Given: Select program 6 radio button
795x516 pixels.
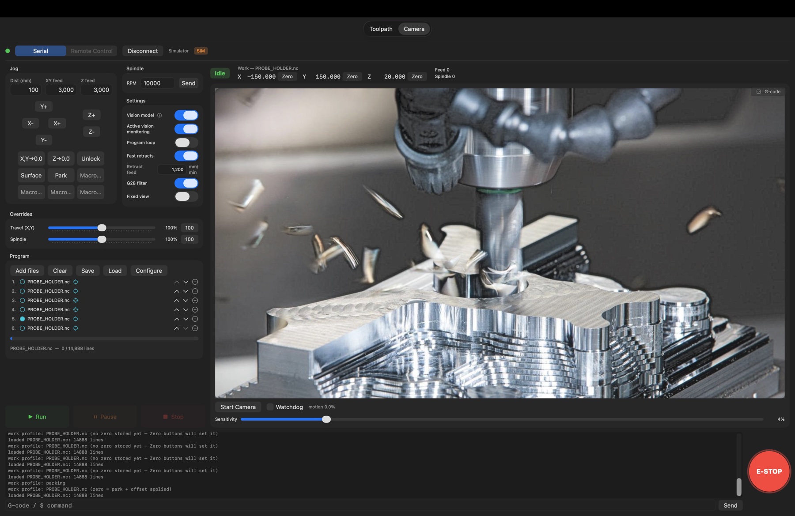Looking at the screenshot, I should click(23, 328).
